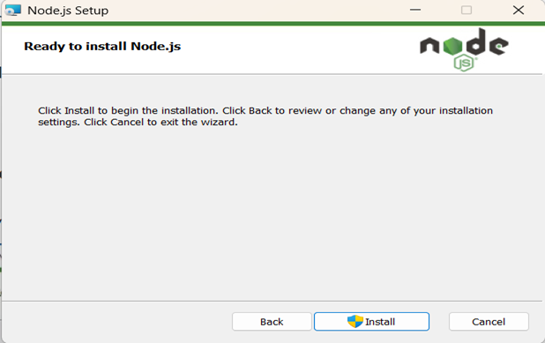Click the 'Node.js Setup' window title
545x343 pixels.
click(x=68, y=11)
